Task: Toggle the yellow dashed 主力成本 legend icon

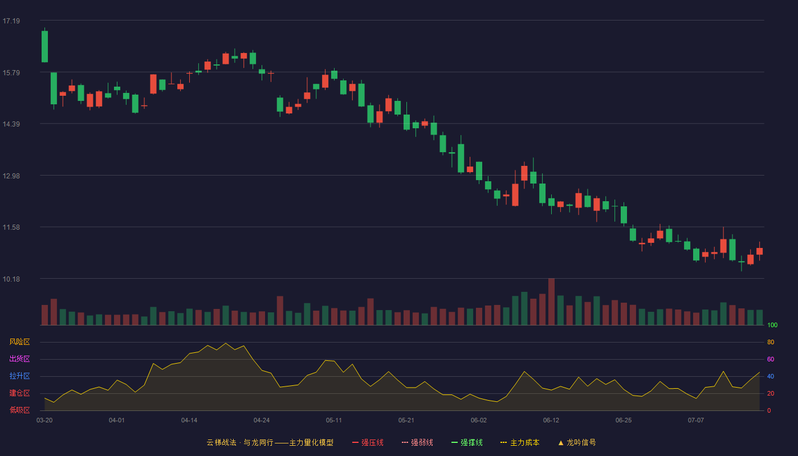Action: click(504, 442)
